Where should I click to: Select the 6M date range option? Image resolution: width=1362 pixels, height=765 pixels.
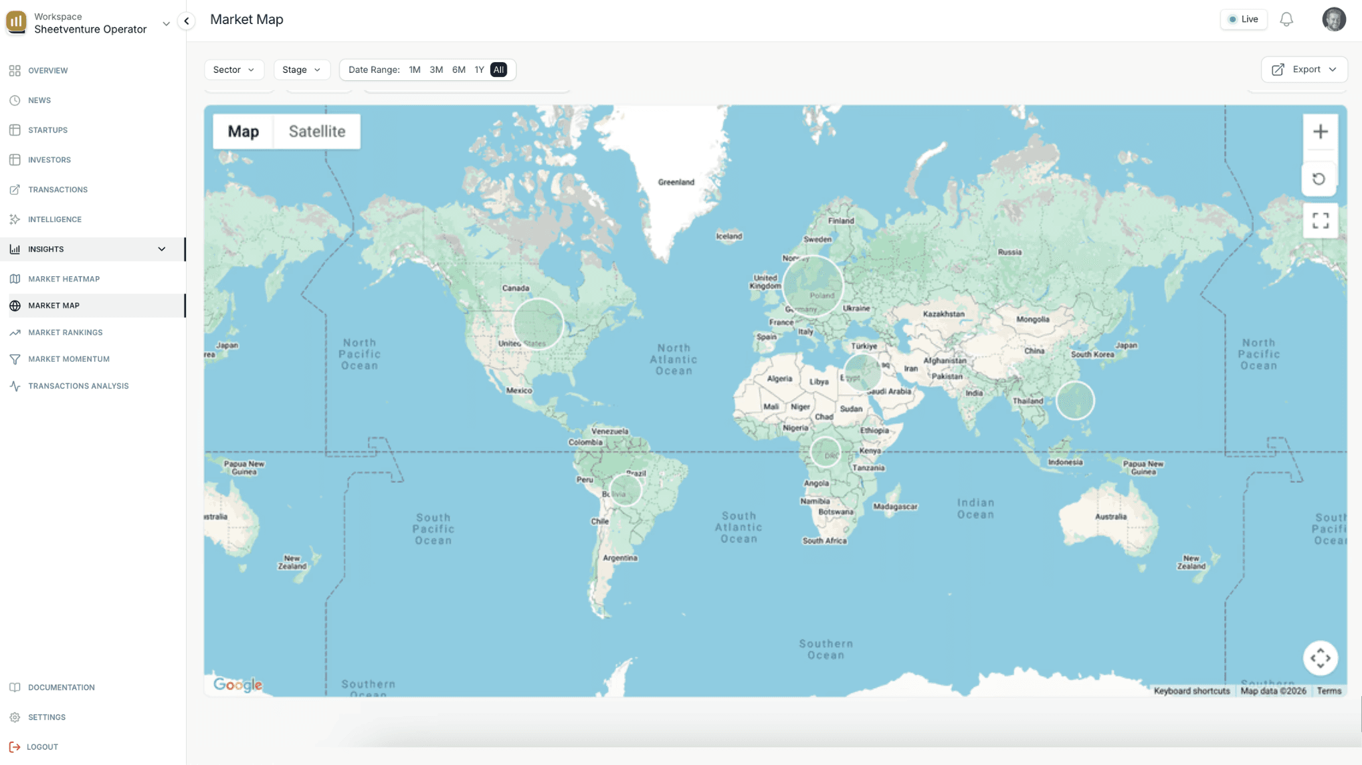click(x=458, y=70)
